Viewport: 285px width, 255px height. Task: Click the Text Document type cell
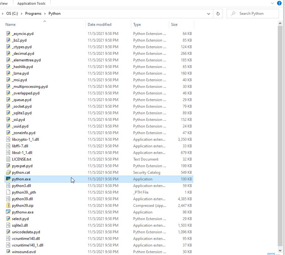coord(146,159)
